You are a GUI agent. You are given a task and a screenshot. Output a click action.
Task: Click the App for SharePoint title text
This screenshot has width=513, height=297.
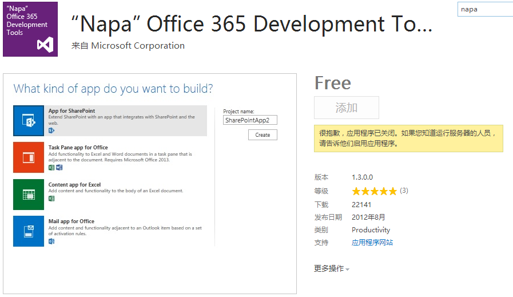pyautogui.click(x=71, y=110)
